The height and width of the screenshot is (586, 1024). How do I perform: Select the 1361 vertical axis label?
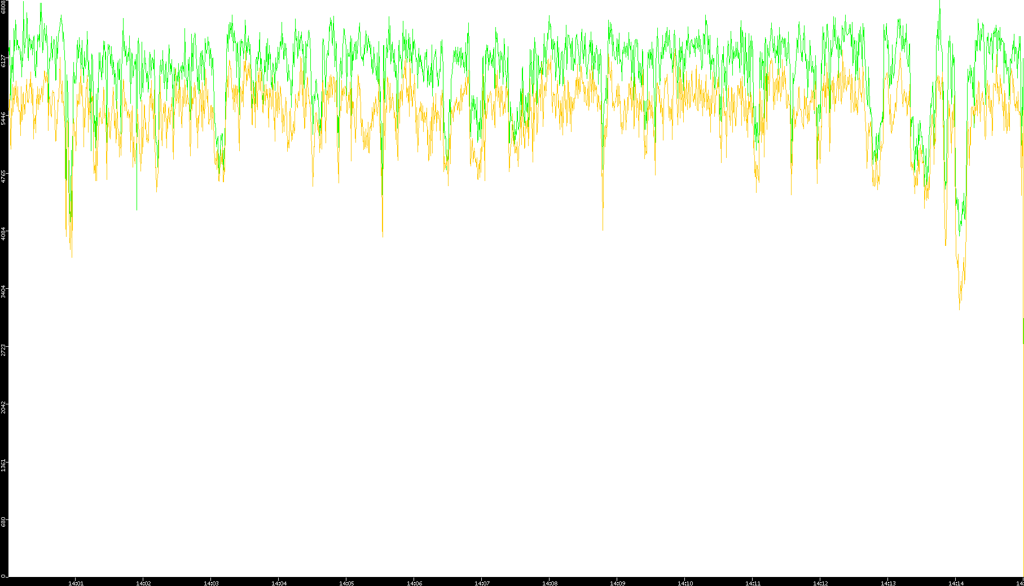pyautogui.click(x=4, y=465)
